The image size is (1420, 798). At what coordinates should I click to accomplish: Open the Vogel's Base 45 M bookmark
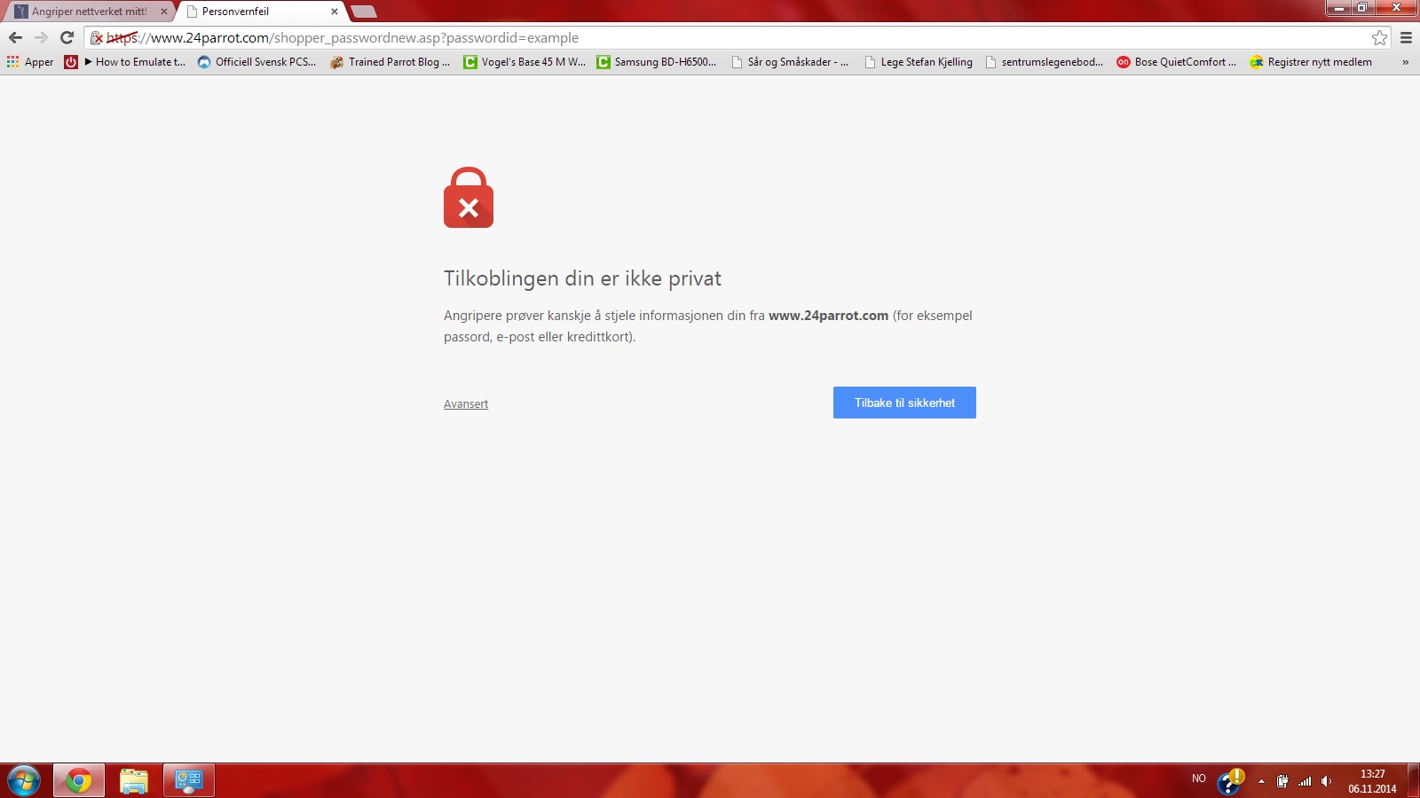[x=525, y=62]
